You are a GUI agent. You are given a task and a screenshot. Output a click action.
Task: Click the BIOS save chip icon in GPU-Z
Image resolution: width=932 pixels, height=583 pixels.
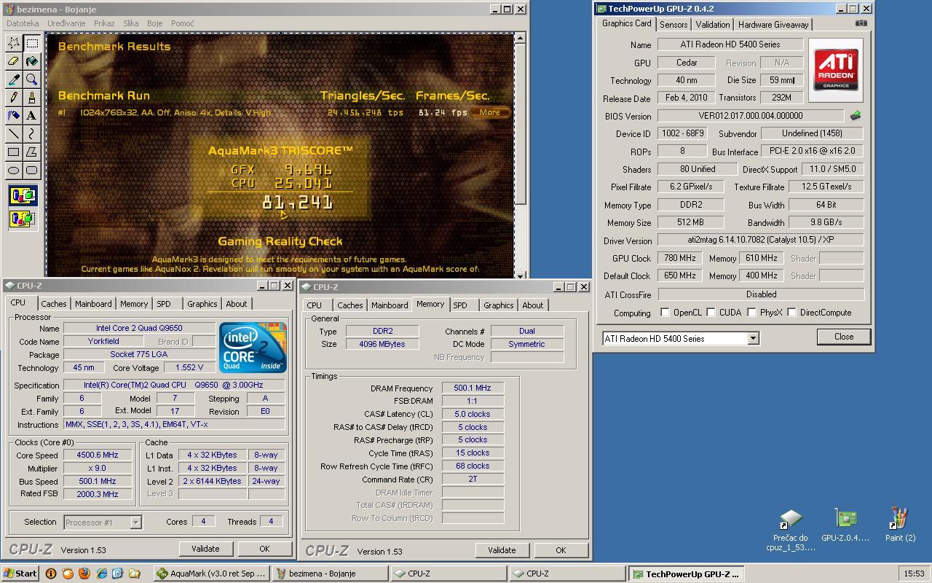[856, 115]
